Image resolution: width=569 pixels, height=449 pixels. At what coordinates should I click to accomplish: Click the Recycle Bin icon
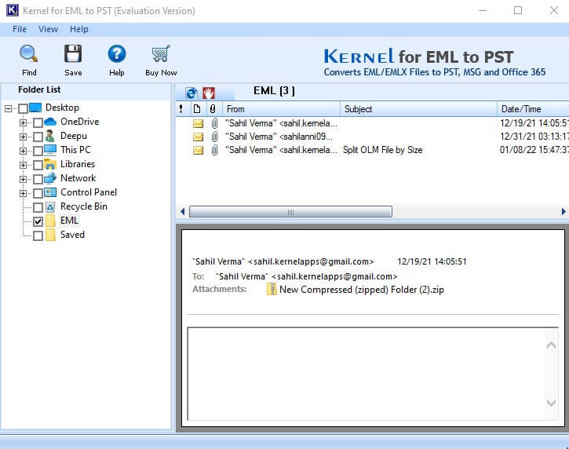point(50,207)
